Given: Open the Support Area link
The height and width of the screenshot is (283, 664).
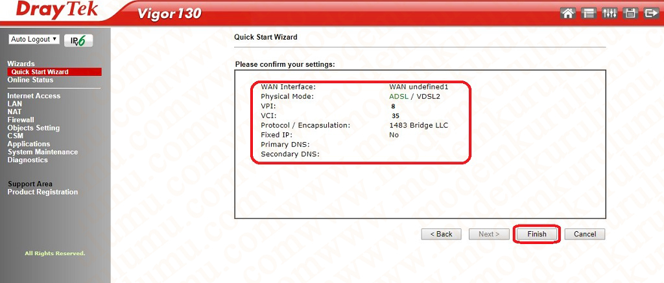Looking at the screenshot, I should click(30, 184).
